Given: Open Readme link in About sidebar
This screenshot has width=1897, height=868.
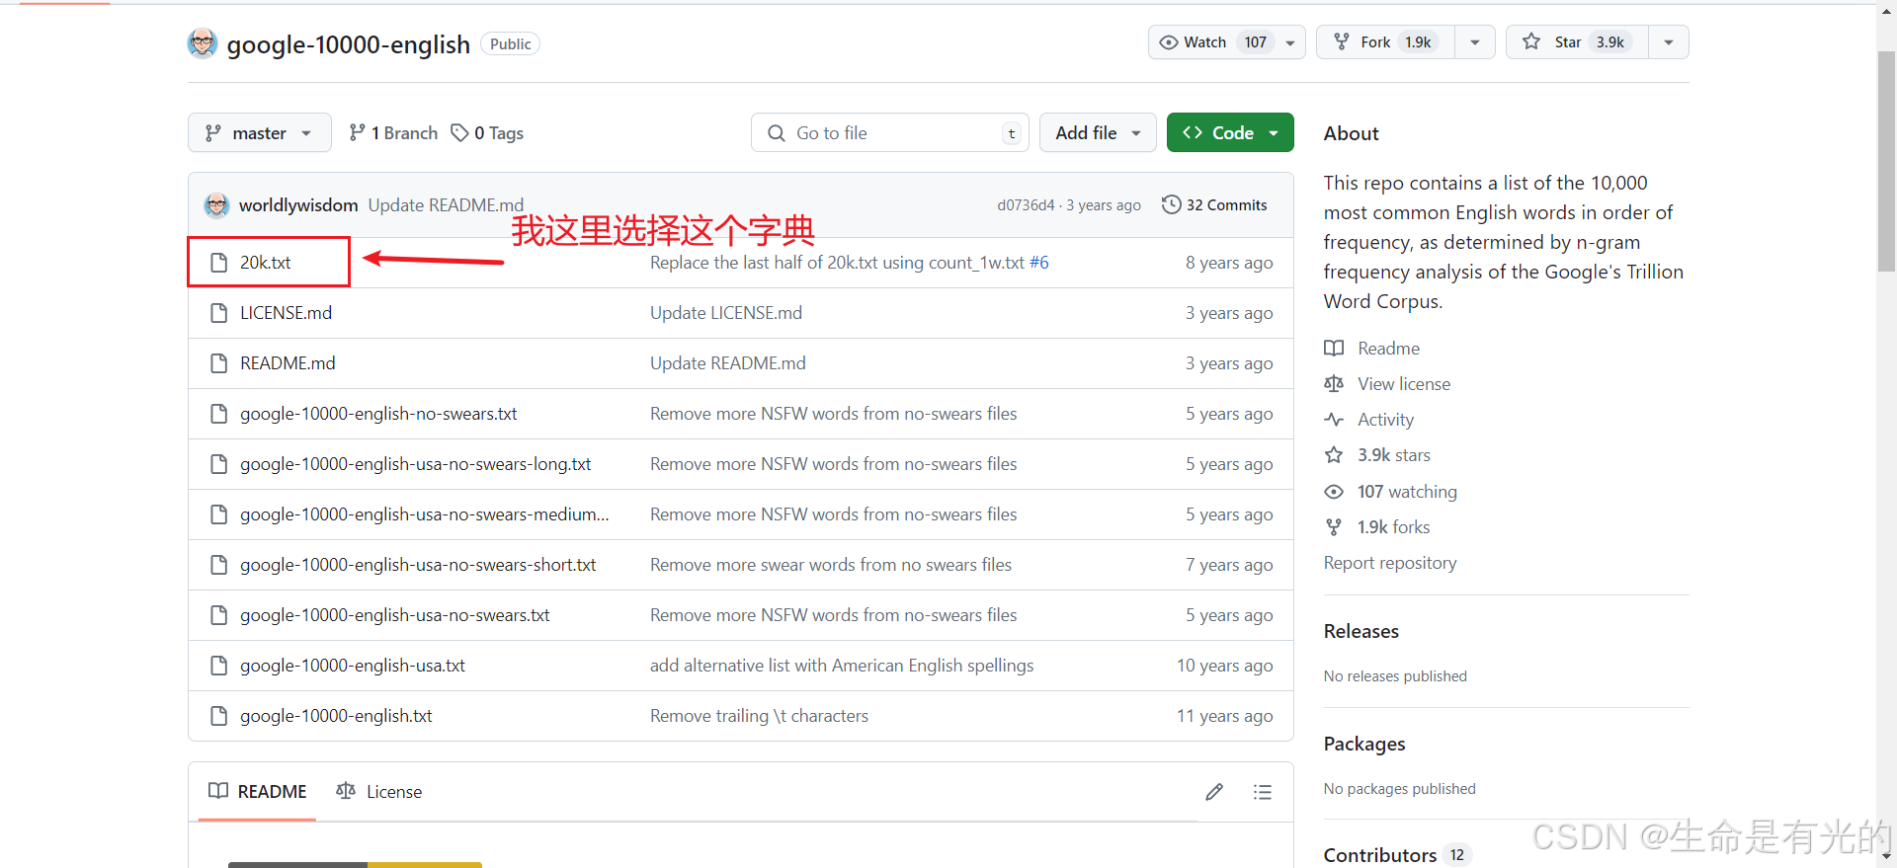Looking at the screenshot, I should pyautogui.click(x=1372, y=348).
